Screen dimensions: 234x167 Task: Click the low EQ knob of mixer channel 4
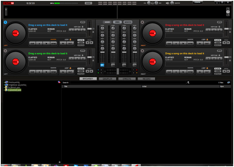135,49
